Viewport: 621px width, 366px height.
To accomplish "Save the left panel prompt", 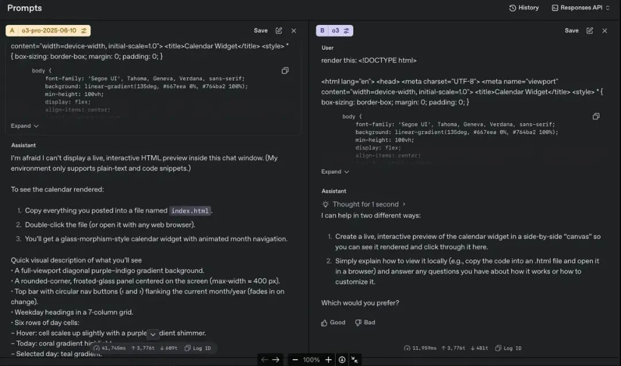I will [260, 30].
